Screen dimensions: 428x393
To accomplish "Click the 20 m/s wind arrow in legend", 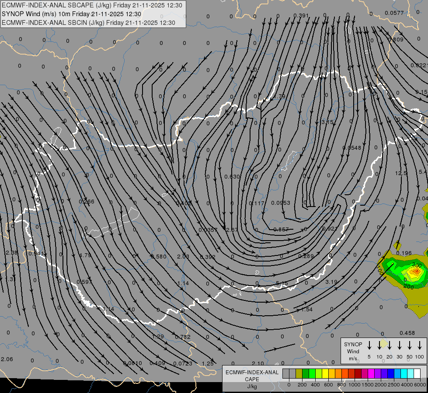I will click(x=390, y=345).
